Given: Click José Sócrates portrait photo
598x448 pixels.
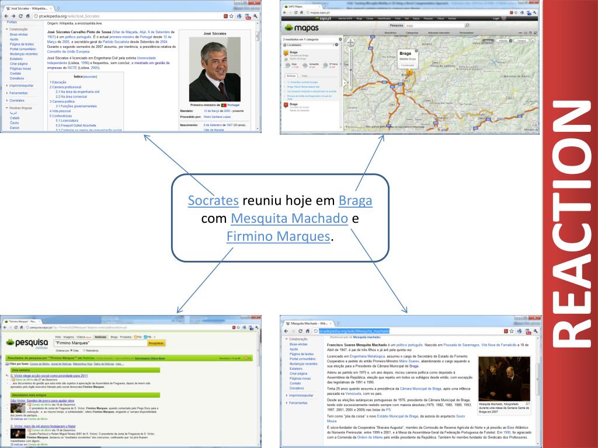Looking at the screenshot, I should (x=215, y=69).
